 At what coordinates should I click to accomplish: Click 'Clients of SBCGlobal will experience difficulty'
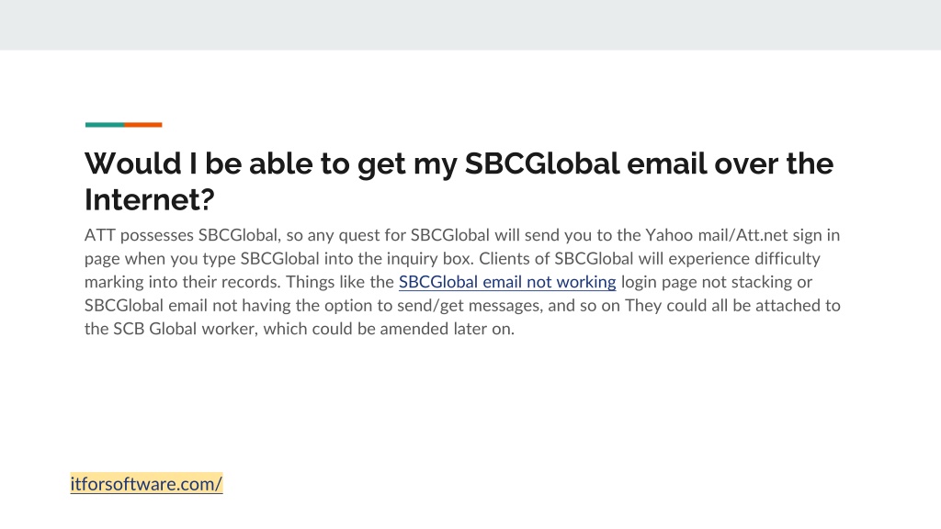pyautogui.click(x=650, y=258)
